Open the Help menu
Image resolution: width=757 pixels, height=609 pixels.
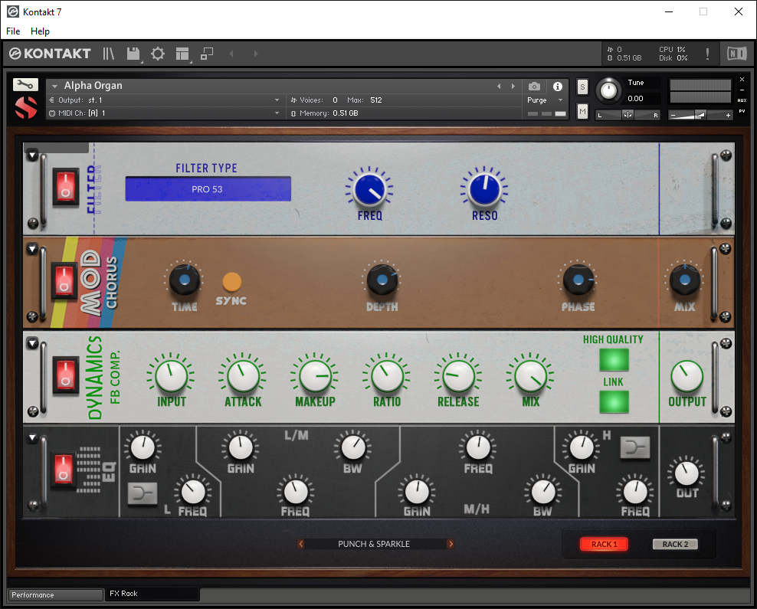[40, 31]
